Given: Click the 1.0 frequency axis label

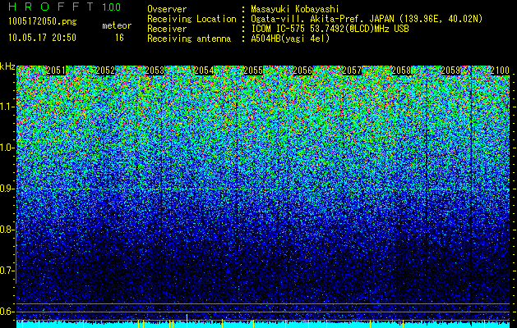Looking at the screenshot, I should click(7, 148).
